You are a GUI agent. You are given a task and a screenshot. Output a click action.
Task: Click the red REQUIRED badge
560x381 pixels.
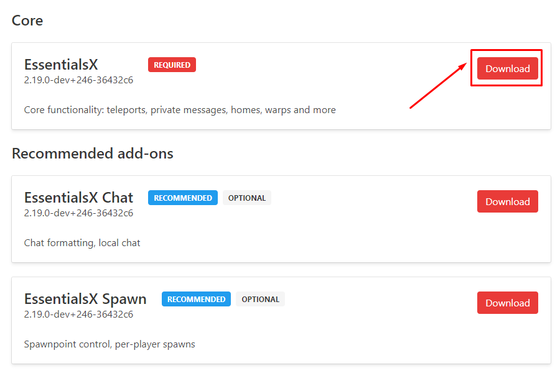pyautogui.click(x=172, y=65)
